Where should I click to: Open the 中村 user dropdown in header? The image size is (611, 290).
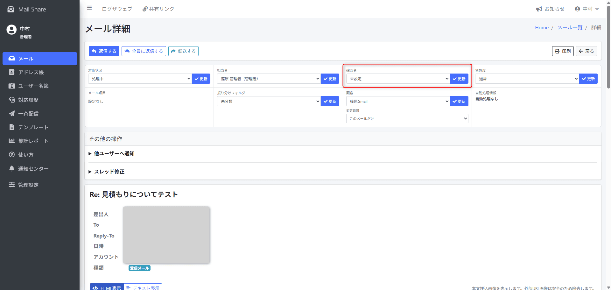click(x=587, y=9)
